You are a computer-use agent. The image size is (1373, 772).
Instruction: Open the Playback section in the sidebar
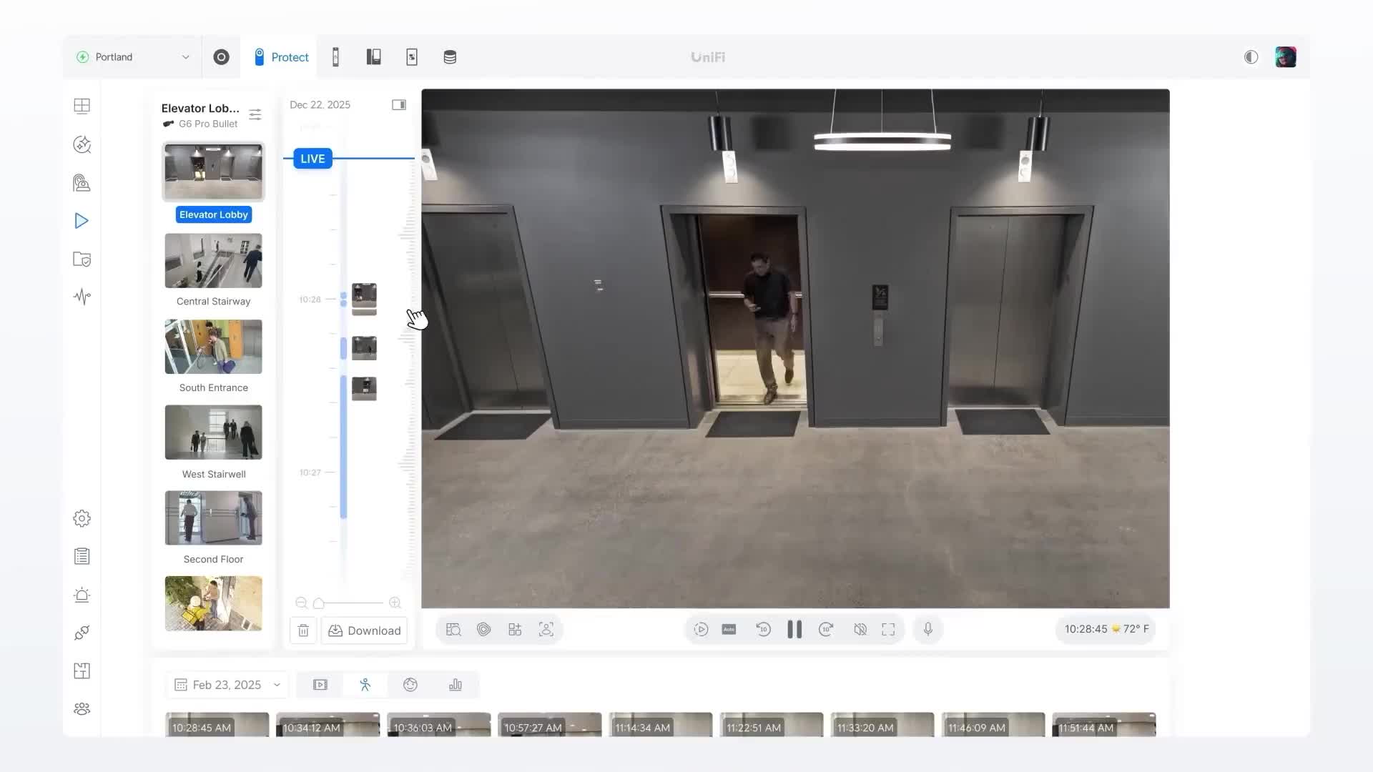click(82, 221)
